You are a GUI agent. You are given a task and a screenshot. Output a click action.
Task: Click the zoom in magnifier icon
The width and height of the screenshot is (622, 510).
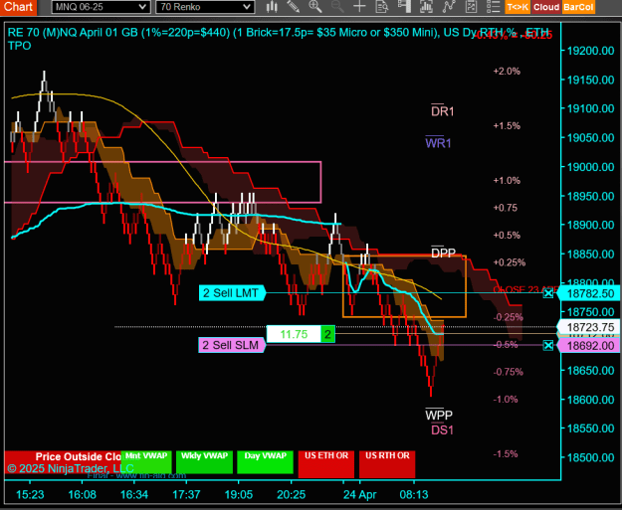[x=315, y=7]
